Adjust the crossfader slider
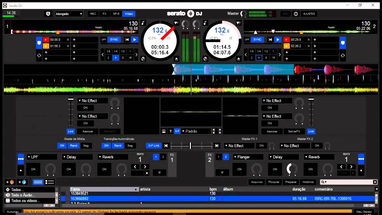Screen dimensions: 382x215 190,146
